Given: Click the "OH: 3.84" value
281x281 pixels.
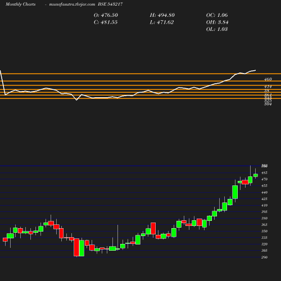Looking at the screenshot, I should click(217, 22).
